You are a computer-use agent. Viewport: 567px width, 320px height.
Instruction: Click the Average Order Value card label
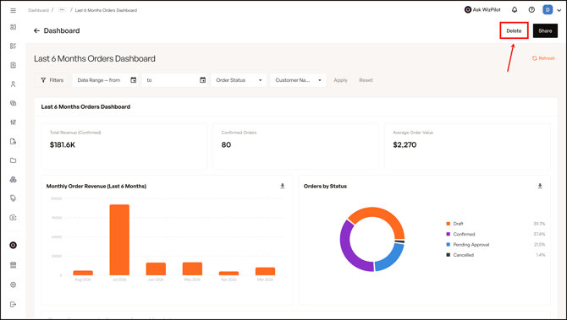[413, 133]
